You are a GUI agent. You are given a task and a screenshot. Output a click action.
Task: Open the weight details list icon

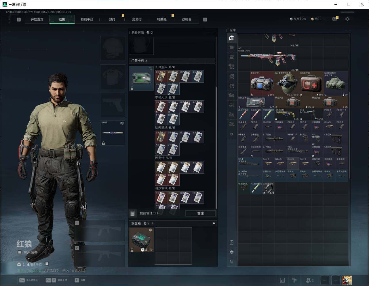(x=47, y=264)
